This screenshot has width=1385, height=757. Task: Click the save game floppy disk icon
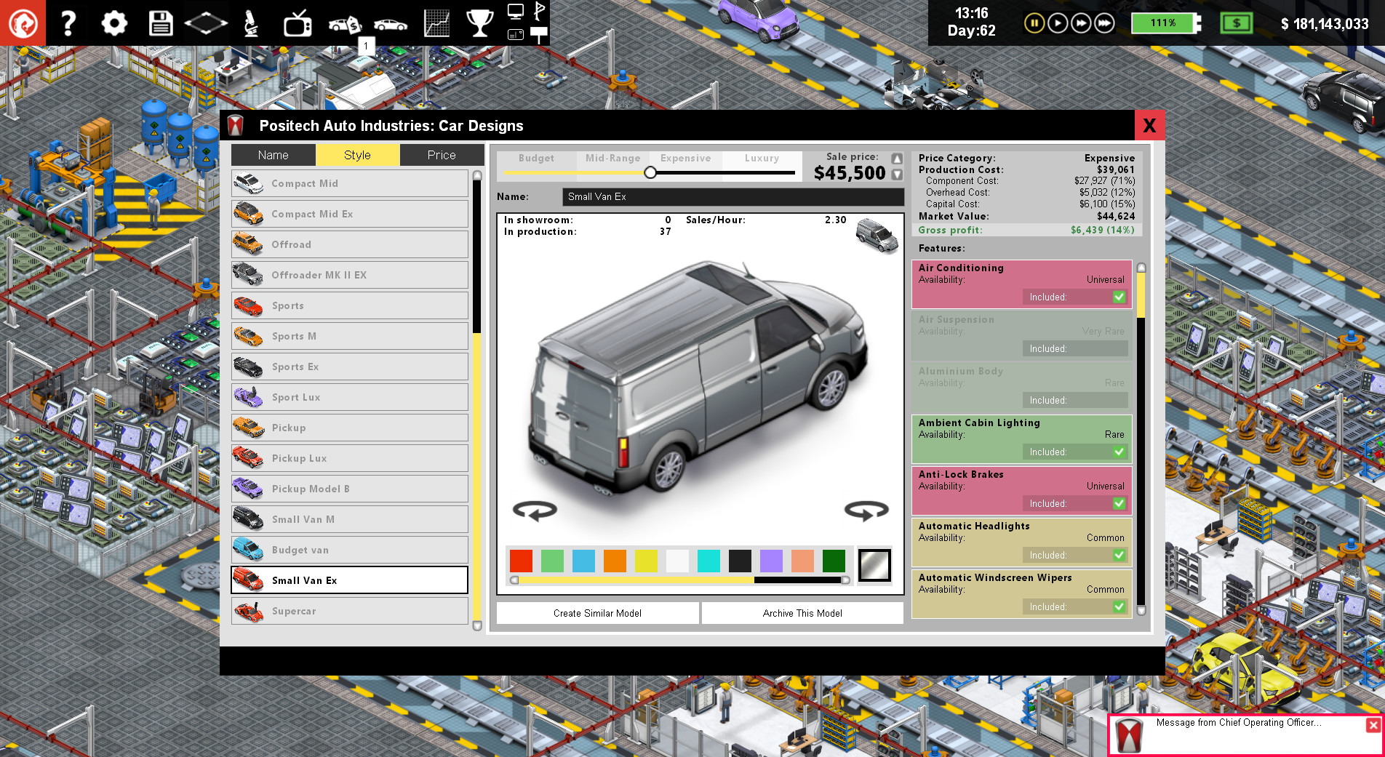pos(160,23)
